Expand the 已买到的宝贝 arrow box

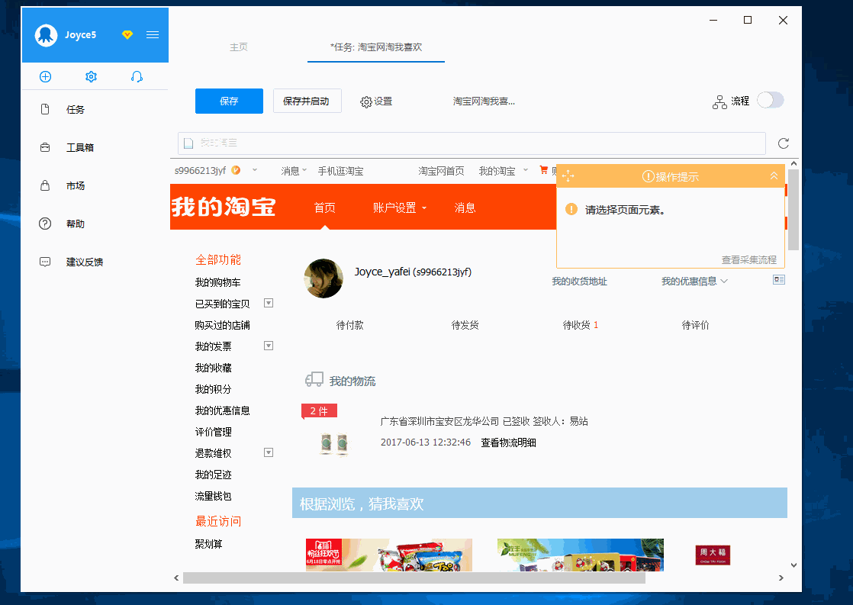tap(269, 303)
